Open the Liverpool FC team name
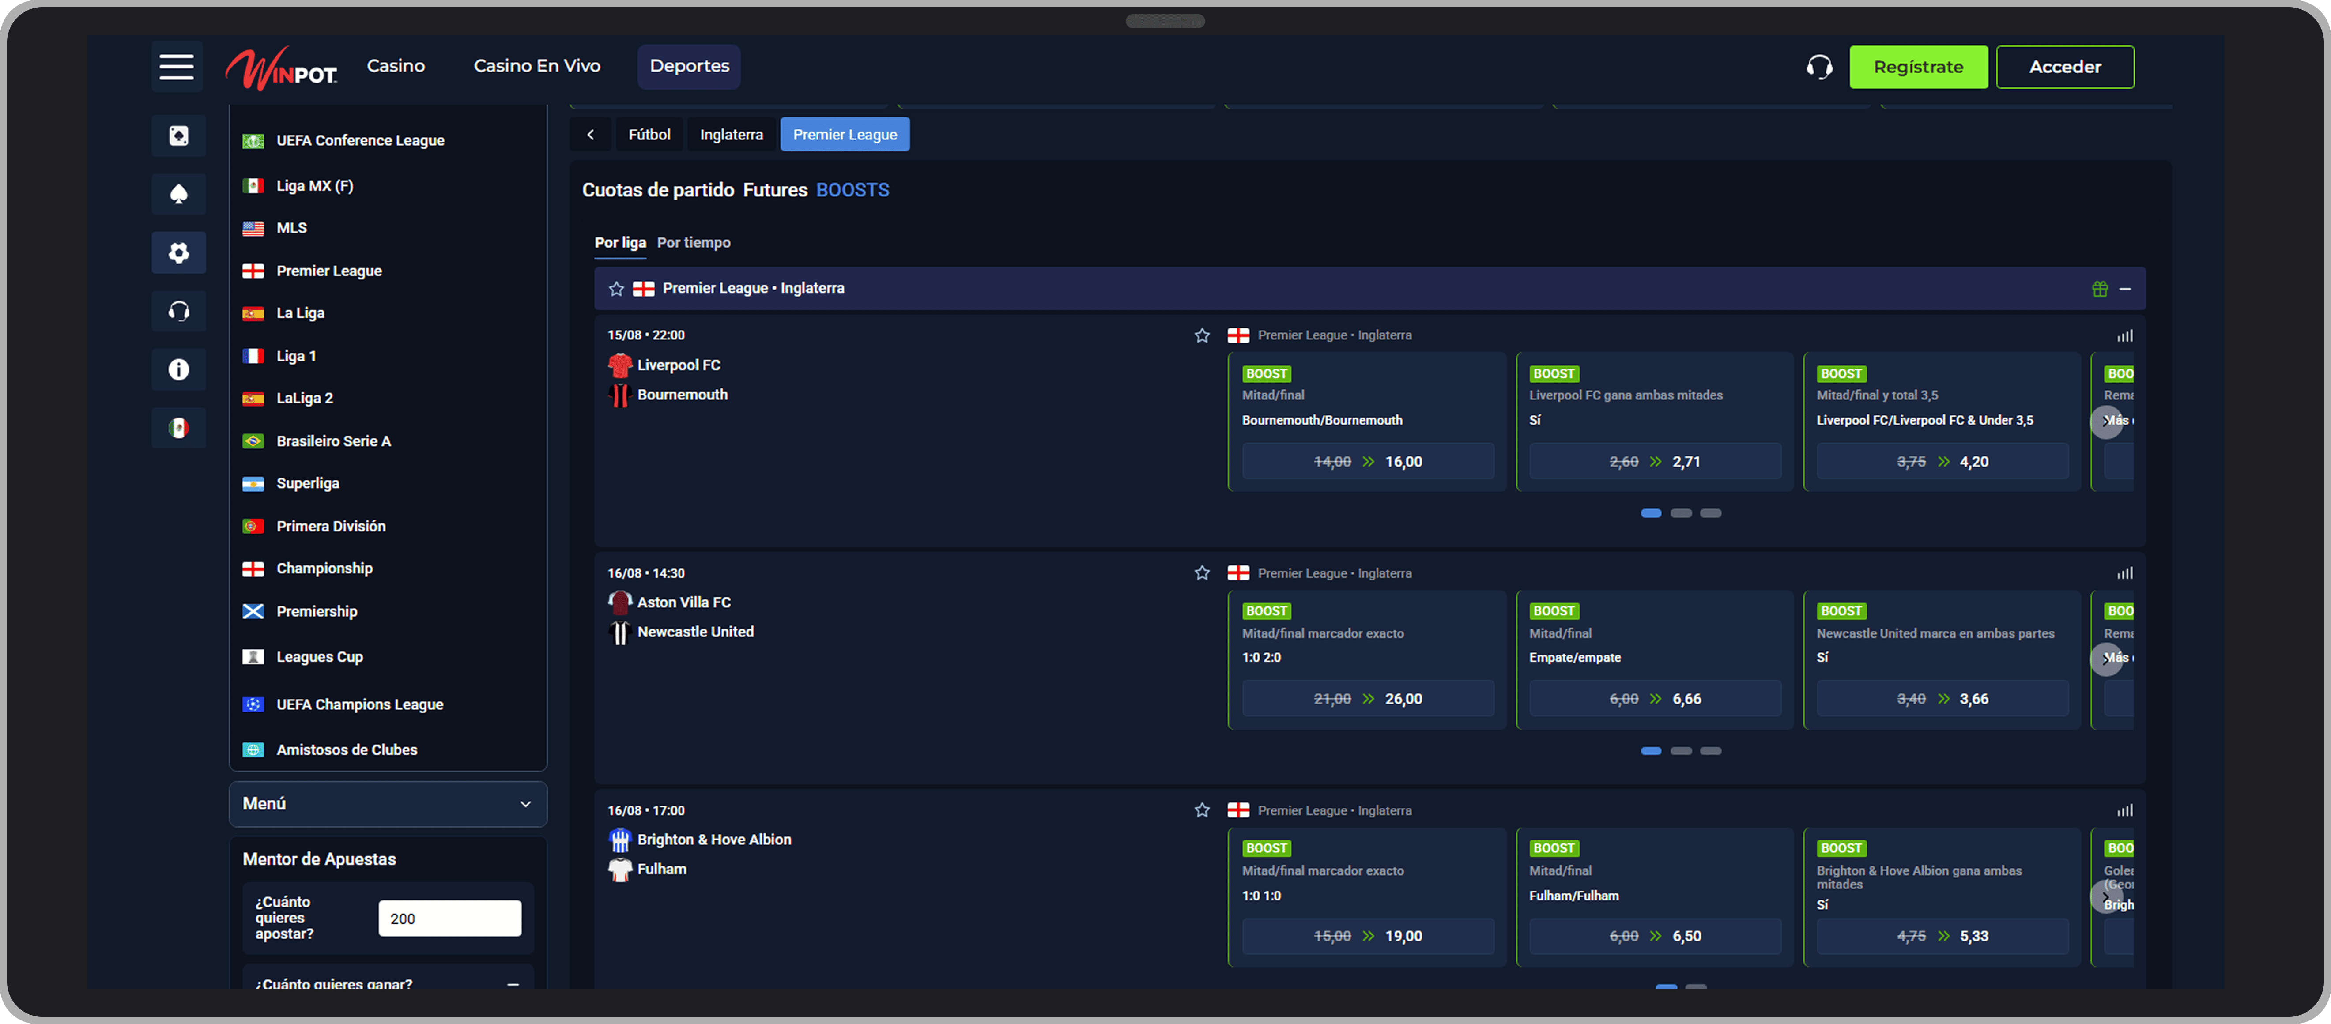The image size is (2331, 1024). click(x=679, y=365)
